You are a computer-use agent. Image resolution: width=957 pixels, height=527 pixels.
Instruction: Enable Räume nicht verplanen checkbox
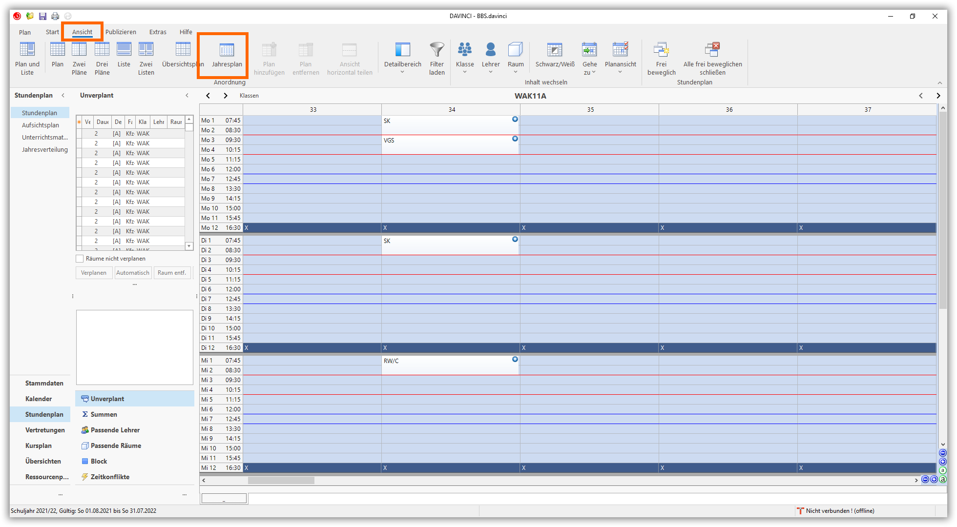tap(80, 259)
